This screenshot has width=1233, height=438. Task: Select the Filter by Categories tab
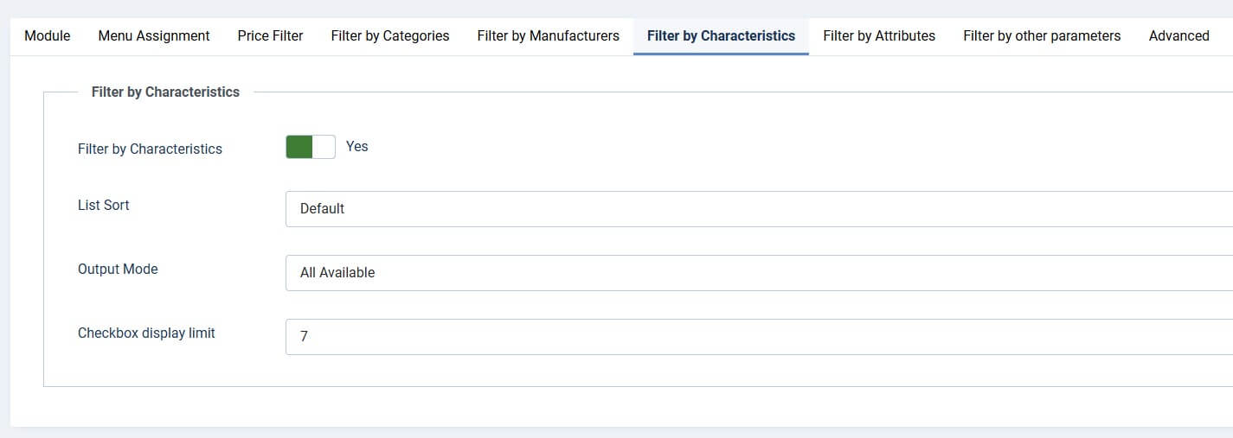(390, 36)
